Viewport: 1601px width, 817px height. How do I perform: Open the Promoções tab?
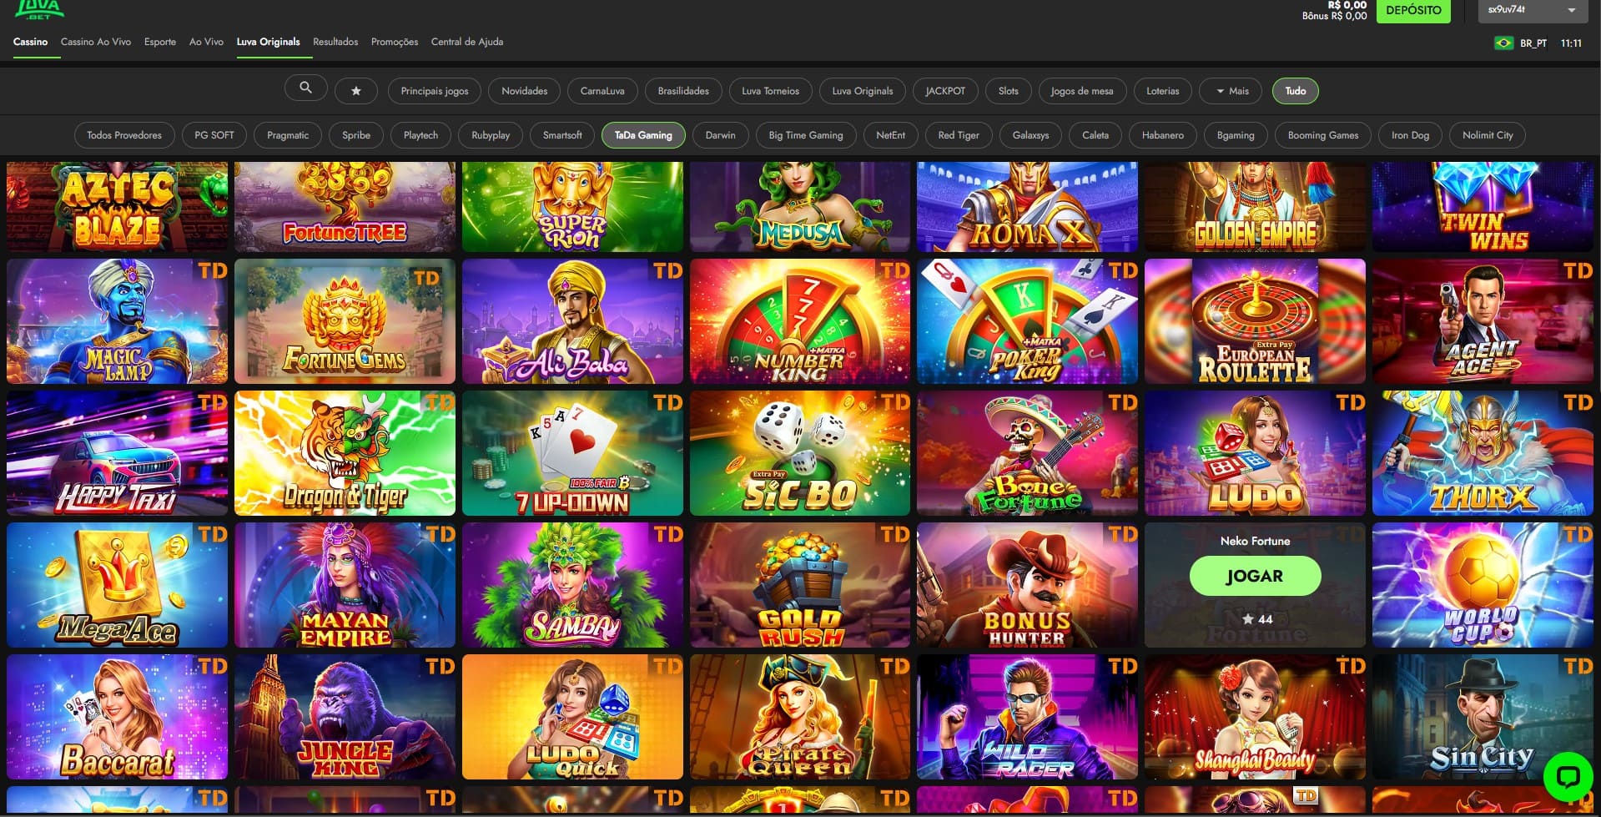coord(395,42)
